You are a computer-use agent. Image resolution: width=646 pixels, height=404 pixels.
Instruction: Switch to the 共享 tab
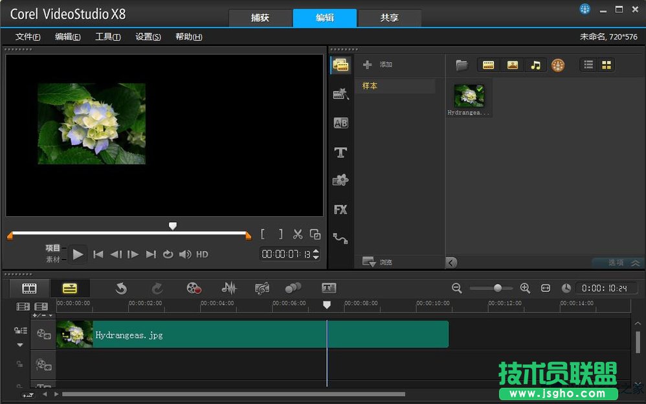[389, 18]
